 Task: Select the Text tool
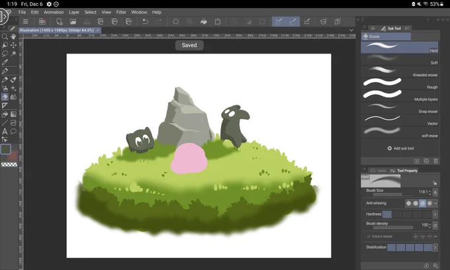[x=5, y=132]
